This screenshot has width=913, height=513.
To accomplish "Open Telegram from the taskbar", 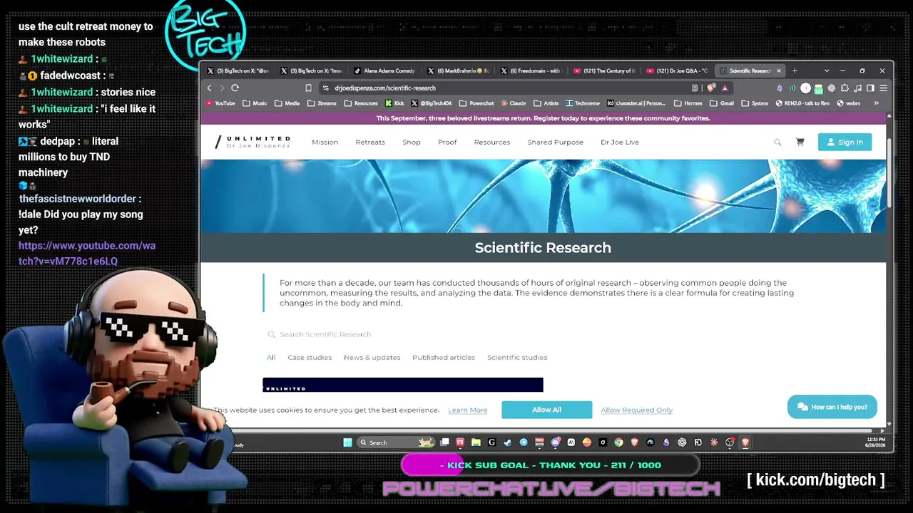I will point(524,442).
